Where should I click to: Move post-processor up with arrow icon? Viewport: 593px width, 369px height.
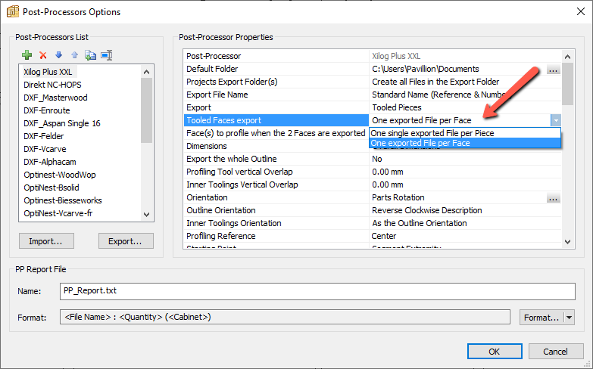coord(74,55)
